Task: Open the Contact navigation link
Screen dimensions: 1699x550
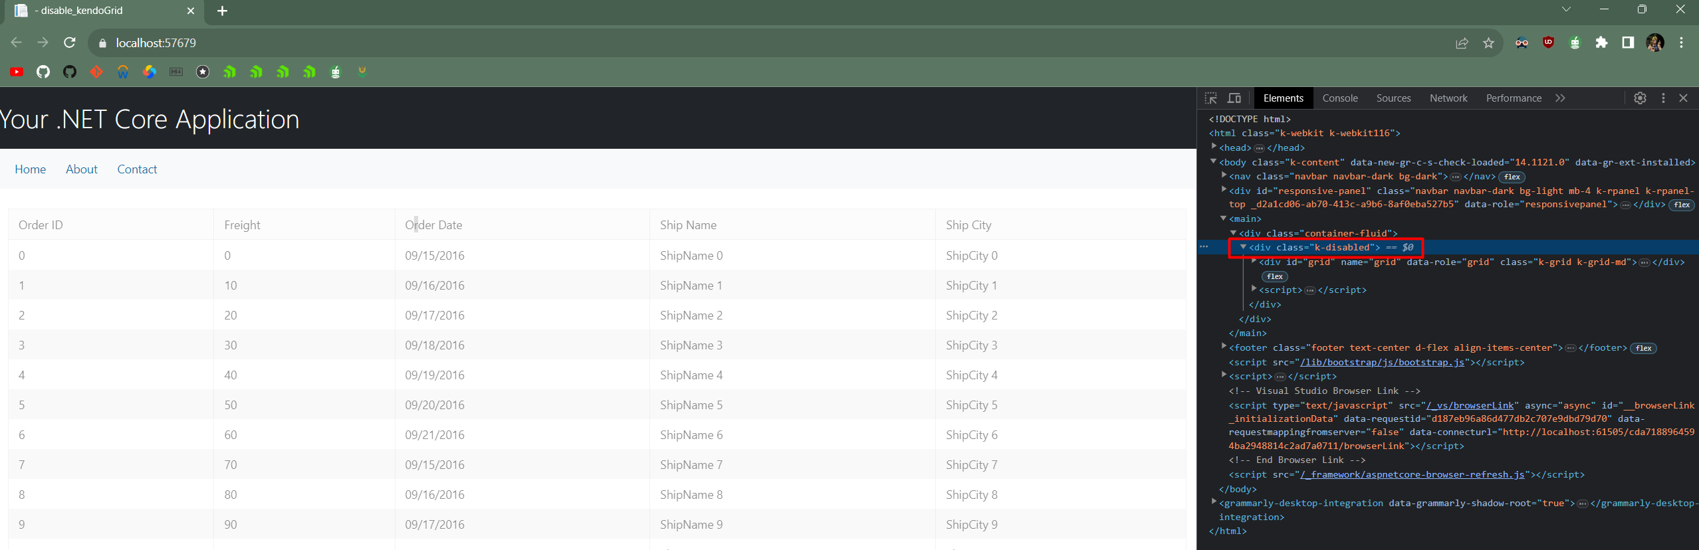Action: point(137,169)
